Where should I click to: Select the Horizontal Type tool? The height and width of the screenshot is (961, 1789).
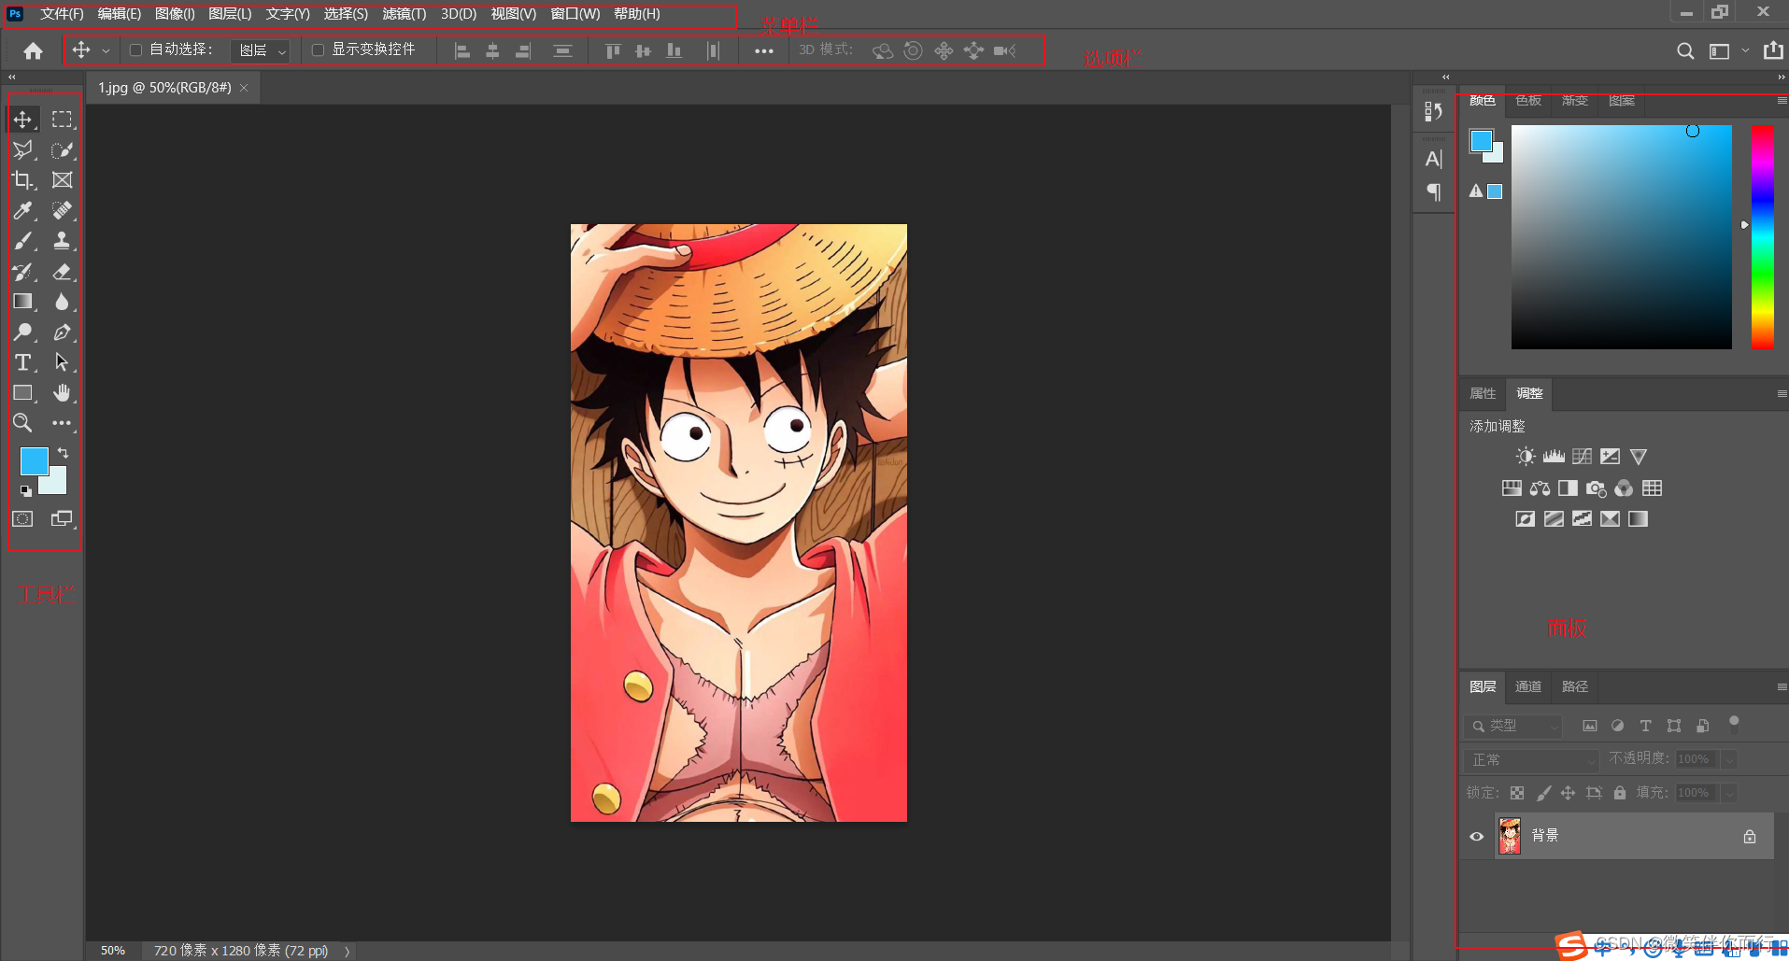tap(23, 362)
